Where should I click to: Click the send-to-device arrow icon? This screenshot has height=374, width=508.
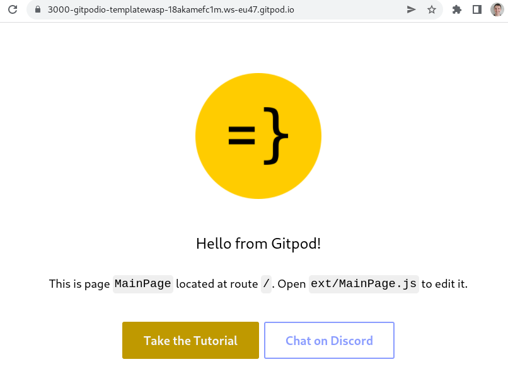point(411,9)
